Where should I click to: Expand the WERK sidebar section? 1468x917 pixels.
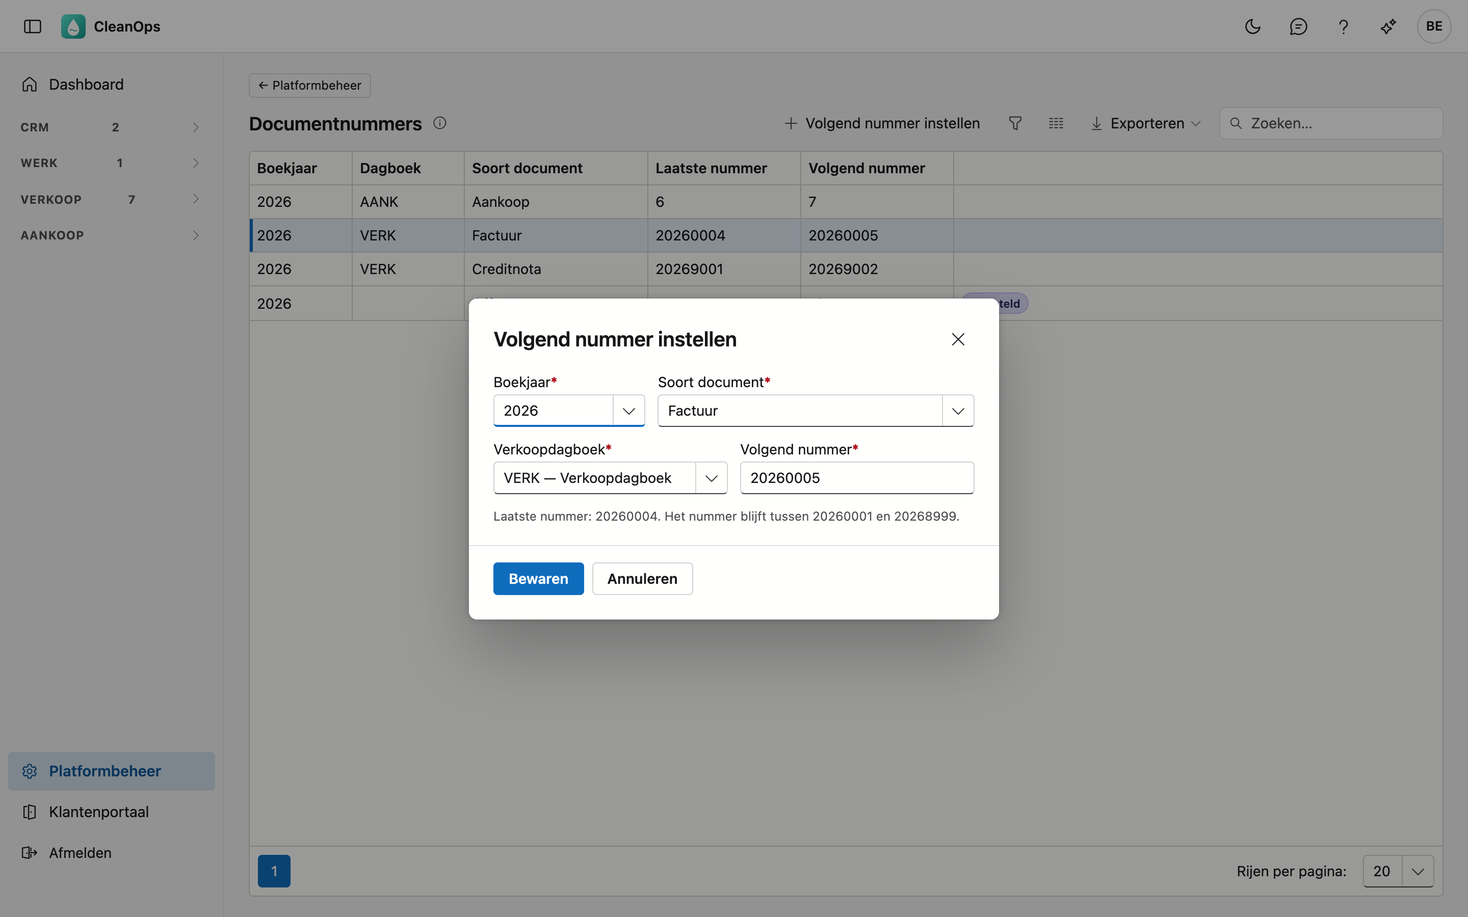pos(112,163)
